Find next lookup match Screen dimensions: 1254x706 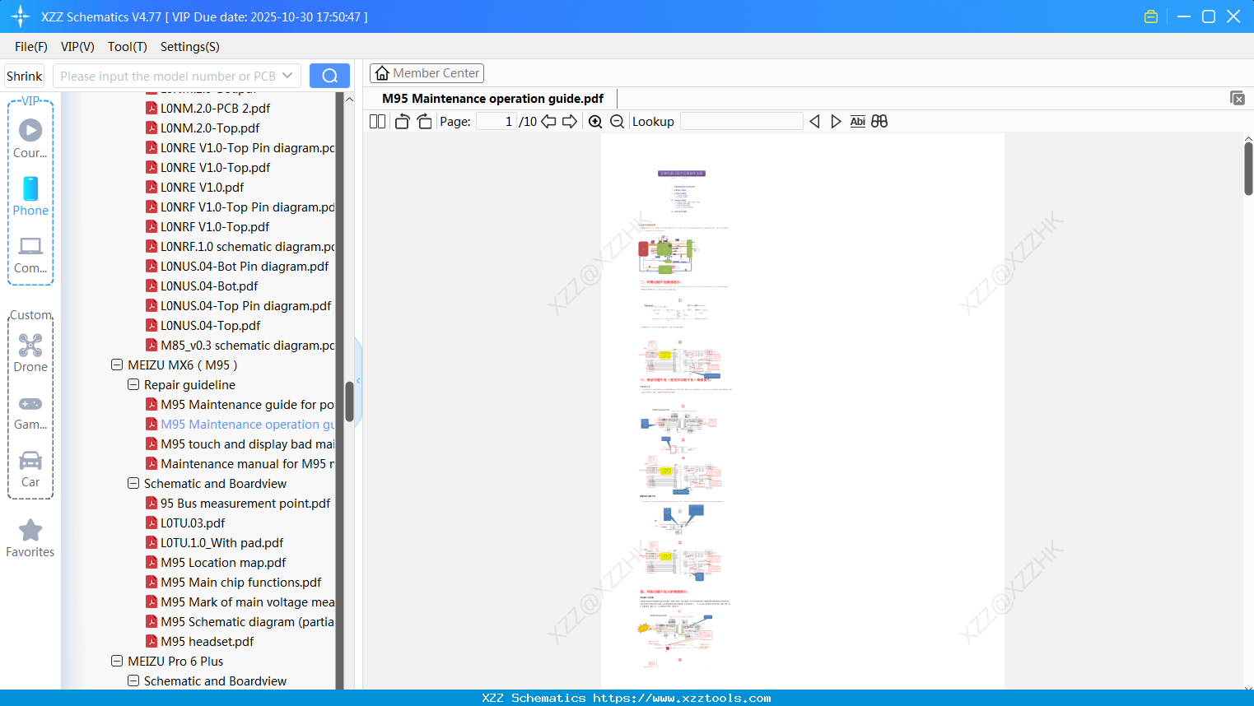836,121
